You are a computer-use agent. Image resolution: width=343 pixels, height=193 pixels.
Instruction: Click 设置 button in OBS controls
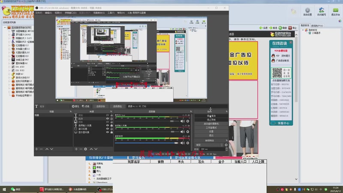coord(211,132)
